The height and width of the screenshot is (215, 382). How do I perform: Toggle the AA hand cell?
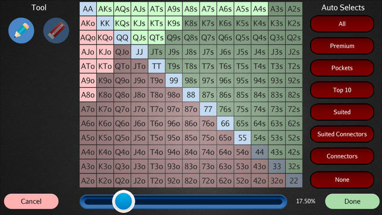[x=88, y=9]
